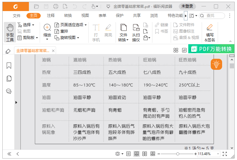This screenshot has width=237, height=160.
Task: Select the 打字机 typewriter tool
Action: coord(96,33)
